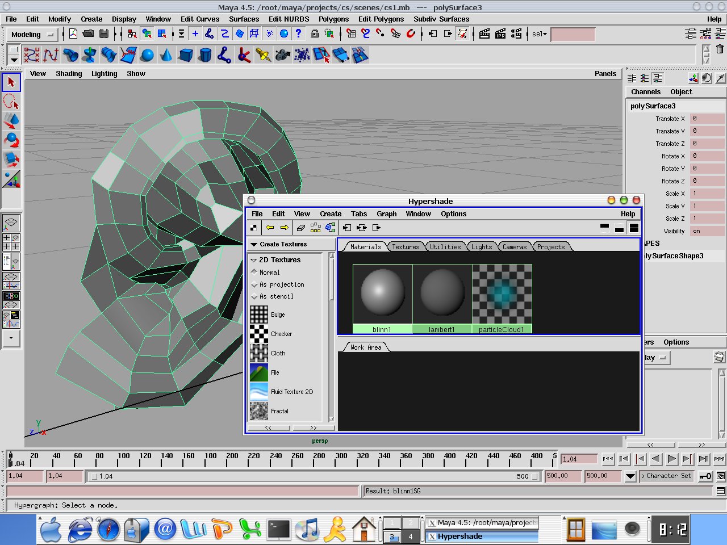Click the New Scene icon
Viewport: 727px width, 545px height.
[x=73, y=33]
